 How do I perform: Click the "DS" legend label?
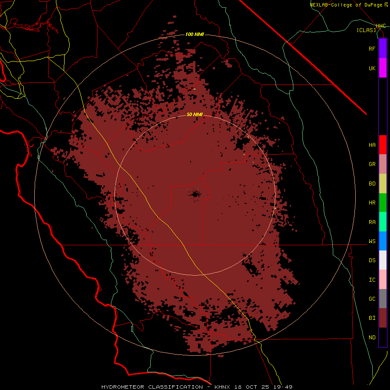pos(372,260)
